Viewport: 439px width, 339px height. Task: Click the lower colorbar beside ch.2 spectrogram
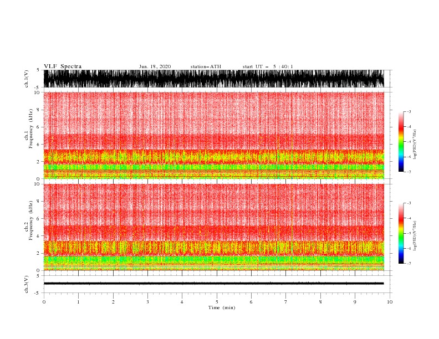(x=401, y=233)
